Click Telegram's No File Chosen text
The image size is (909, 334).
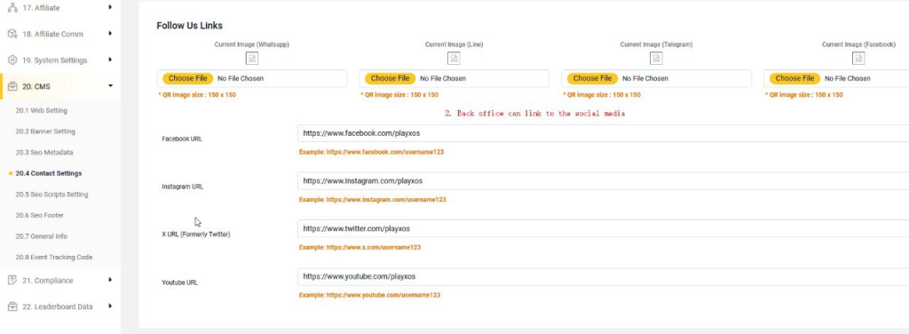pyautogui.click(x=645, y=78)
